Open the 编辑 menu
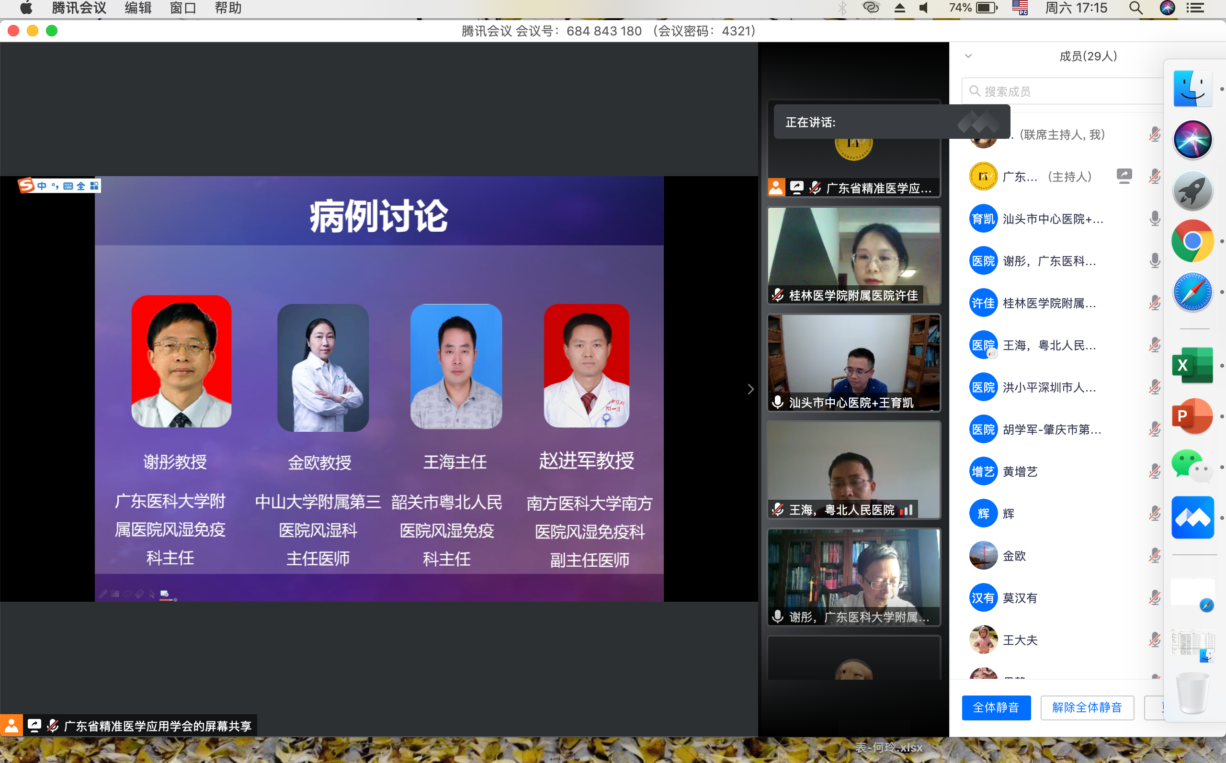This screenshot has width=1226, height=763. click(x=138, y=8)
